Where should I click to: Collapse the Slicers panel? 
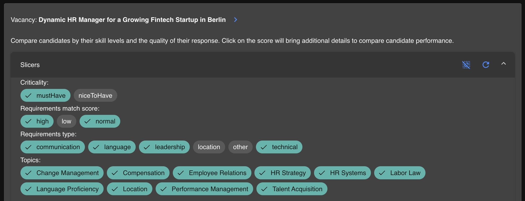[503, 64]
